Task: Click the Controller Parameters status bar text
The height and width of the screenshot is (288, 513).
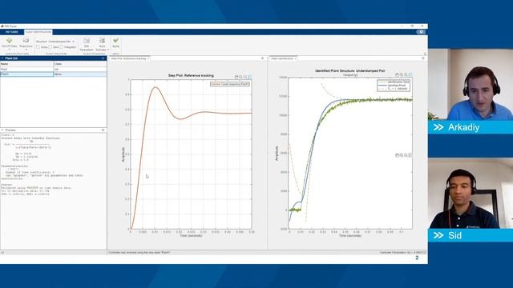Action: click(403, 253)
